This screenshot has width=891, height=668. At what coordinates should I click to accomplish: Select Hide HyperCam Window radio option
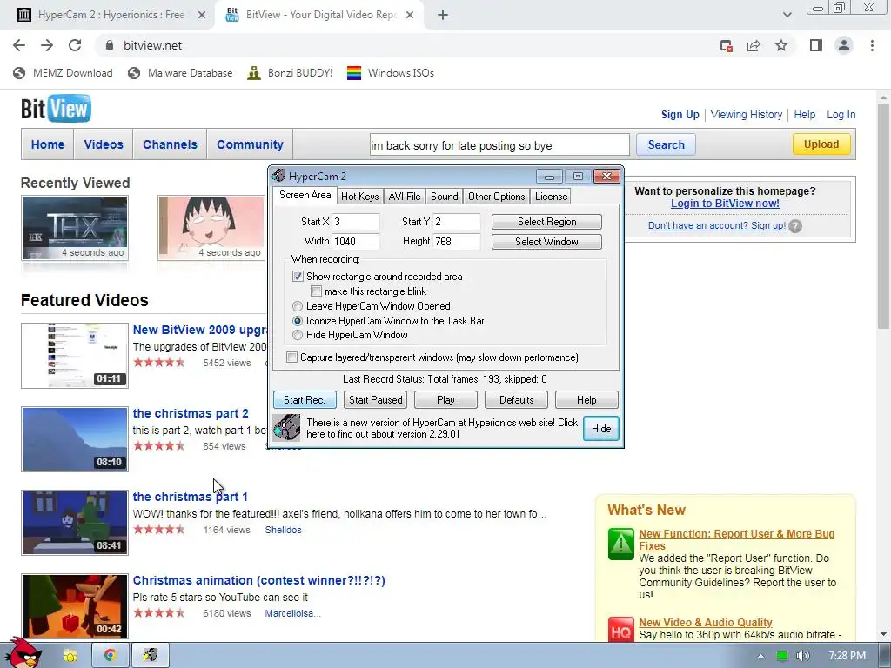coord(298,335)
